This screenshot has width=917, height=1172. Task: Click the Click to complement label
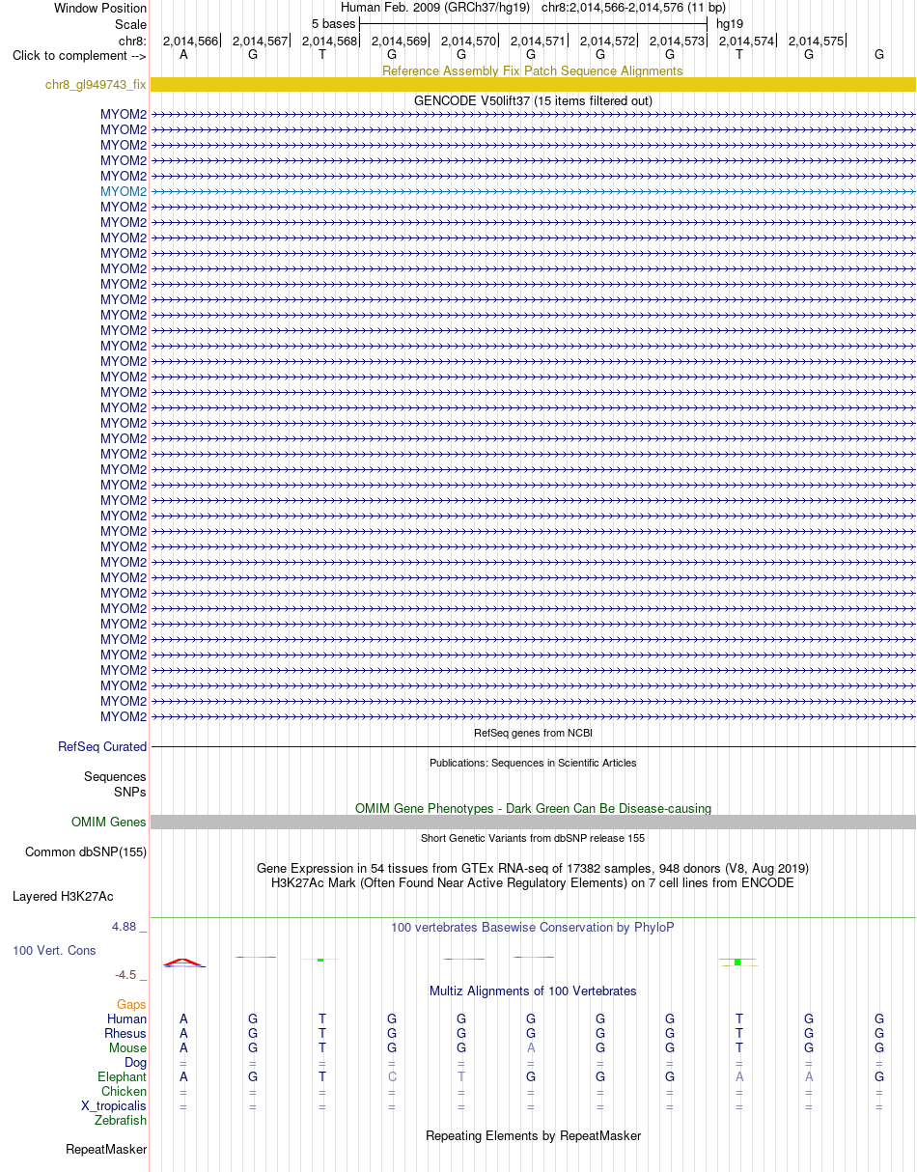point(79,56)
